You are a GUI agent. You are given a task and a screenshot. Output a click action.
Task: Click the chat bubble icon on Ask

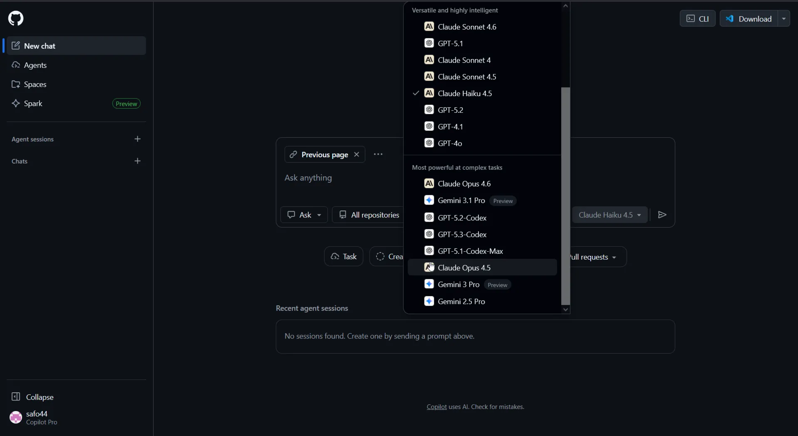[291, 215]
